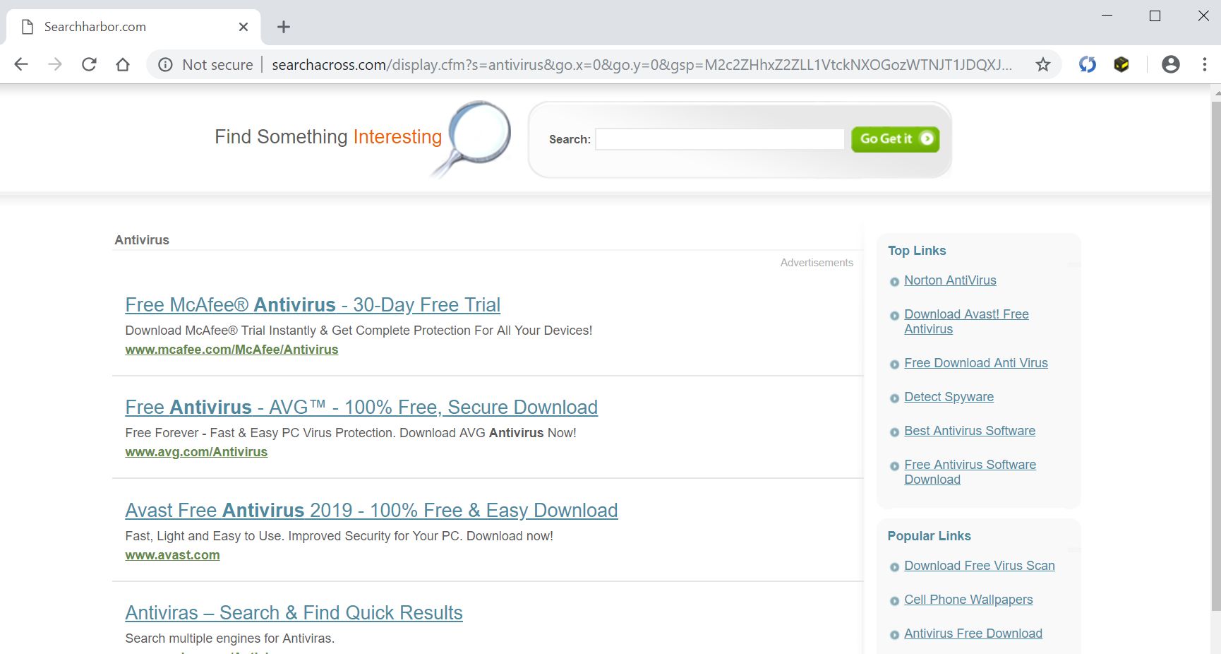Click the Top Links heading
This screenshot has width=1221, height=654.
click(x=917, y=251)
